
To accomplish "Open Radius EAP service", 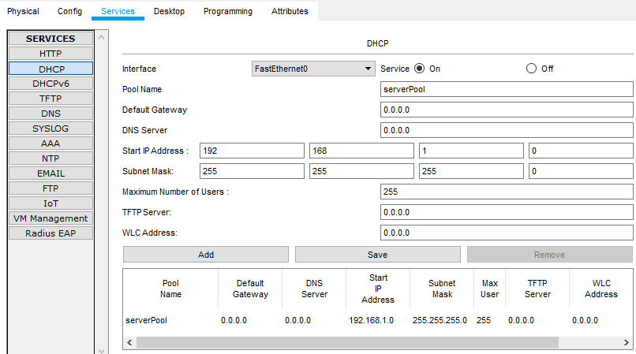I will [x=51, y=233].
